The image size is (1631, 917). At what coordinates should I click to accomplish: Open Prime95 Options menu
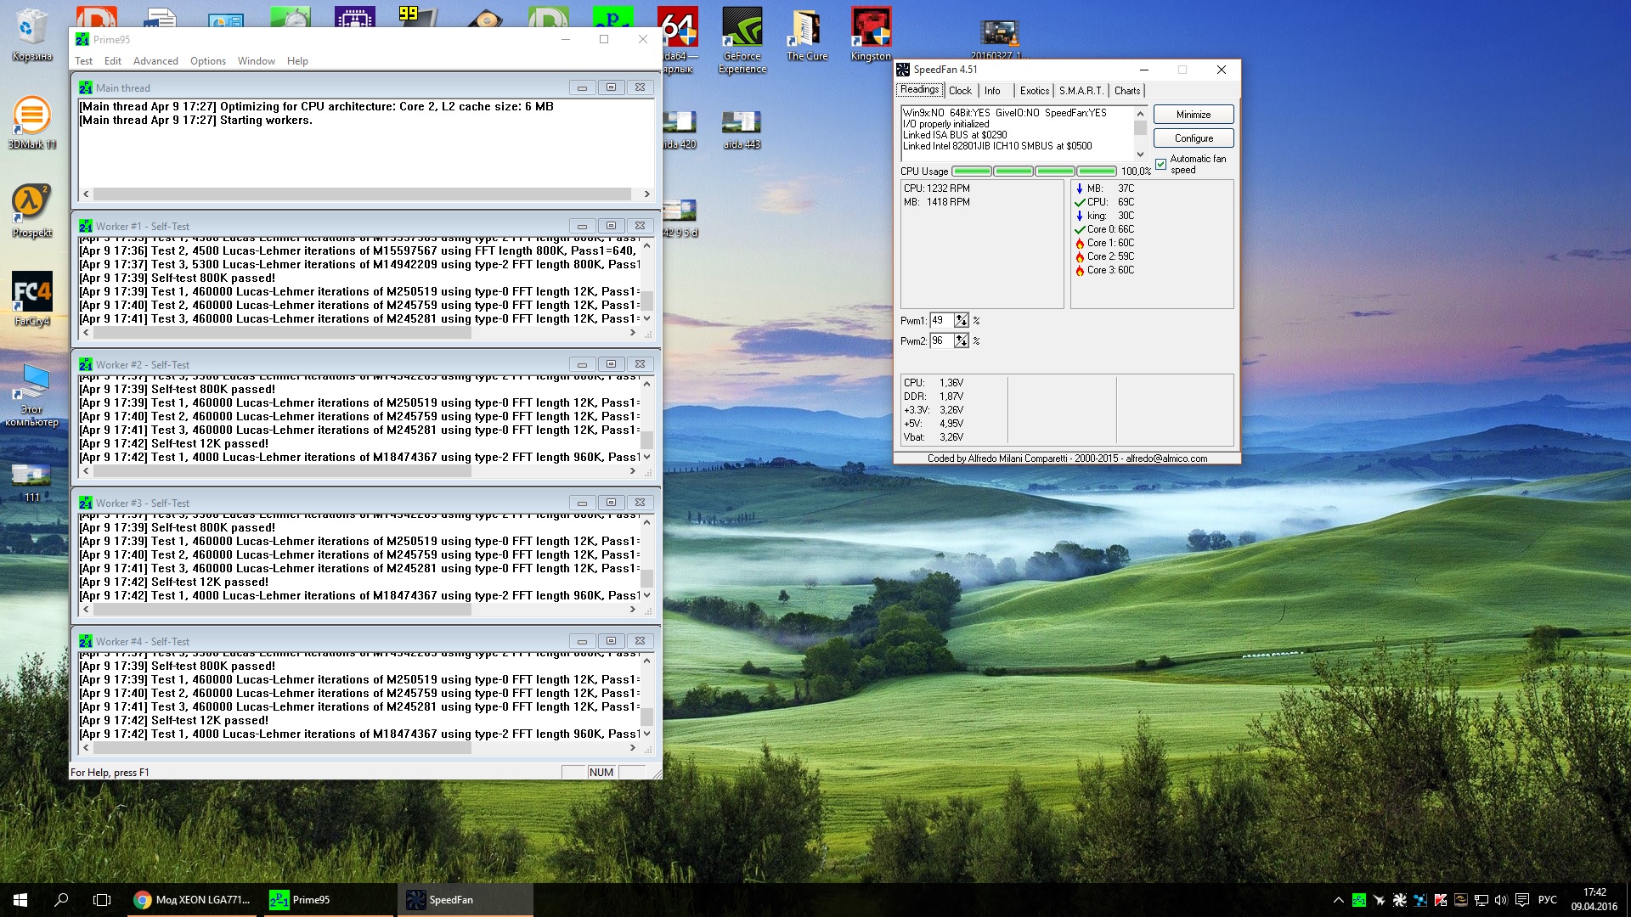[x=207, y=61]
